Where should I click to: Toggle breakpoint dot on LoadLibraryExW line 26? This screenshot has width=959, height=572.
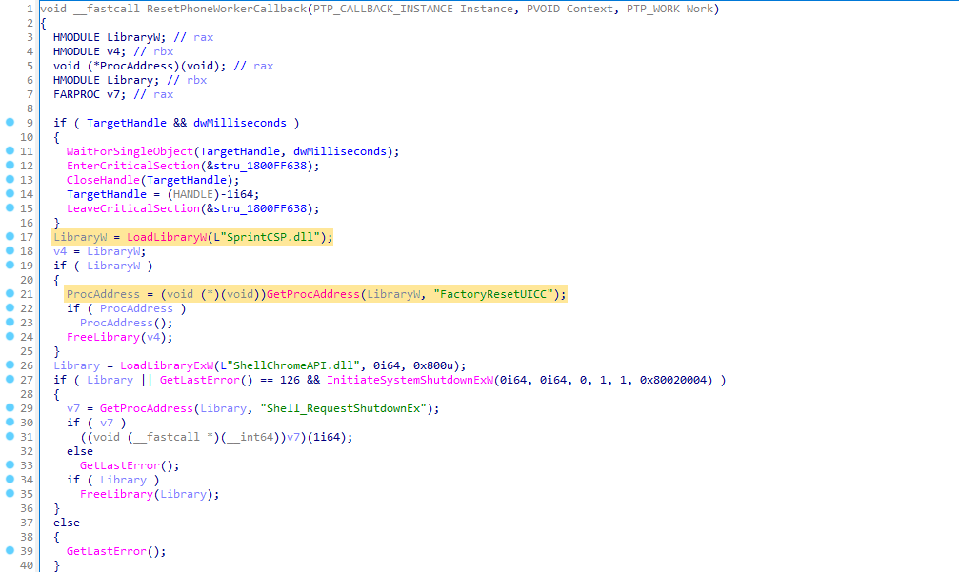tap(10, 365)
